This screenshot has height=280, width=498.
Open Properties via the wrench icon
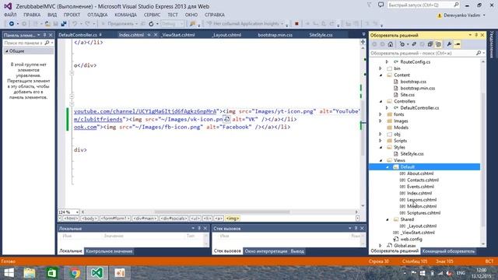coord(449,44)
